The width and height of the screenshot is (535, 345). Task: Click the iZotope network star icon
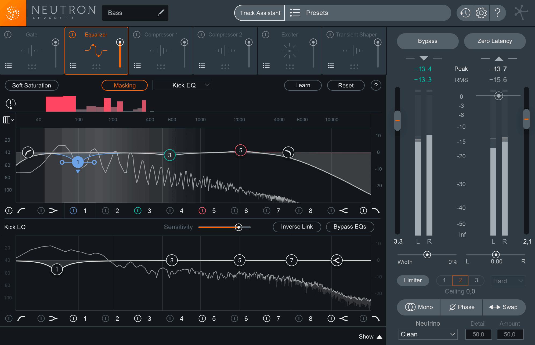(x=521, y=12)
